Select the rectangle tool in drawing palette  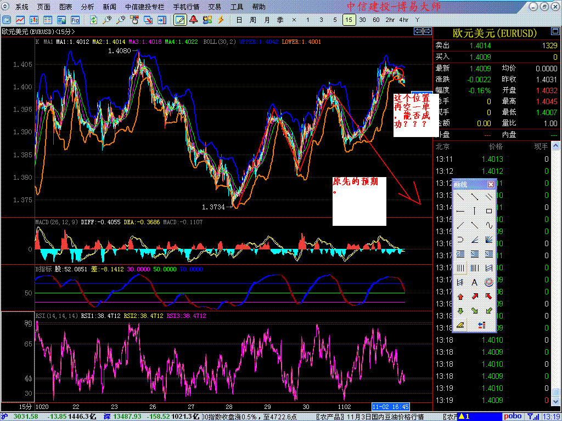click(x=489, y=210)
